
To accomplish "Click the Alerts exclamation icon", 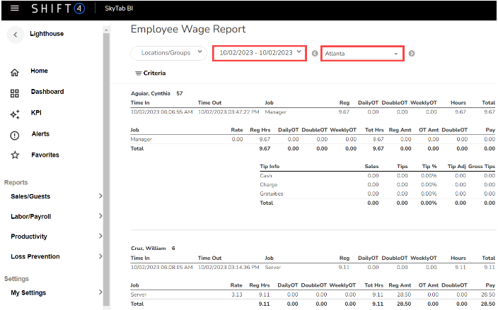I will (15, 135).
